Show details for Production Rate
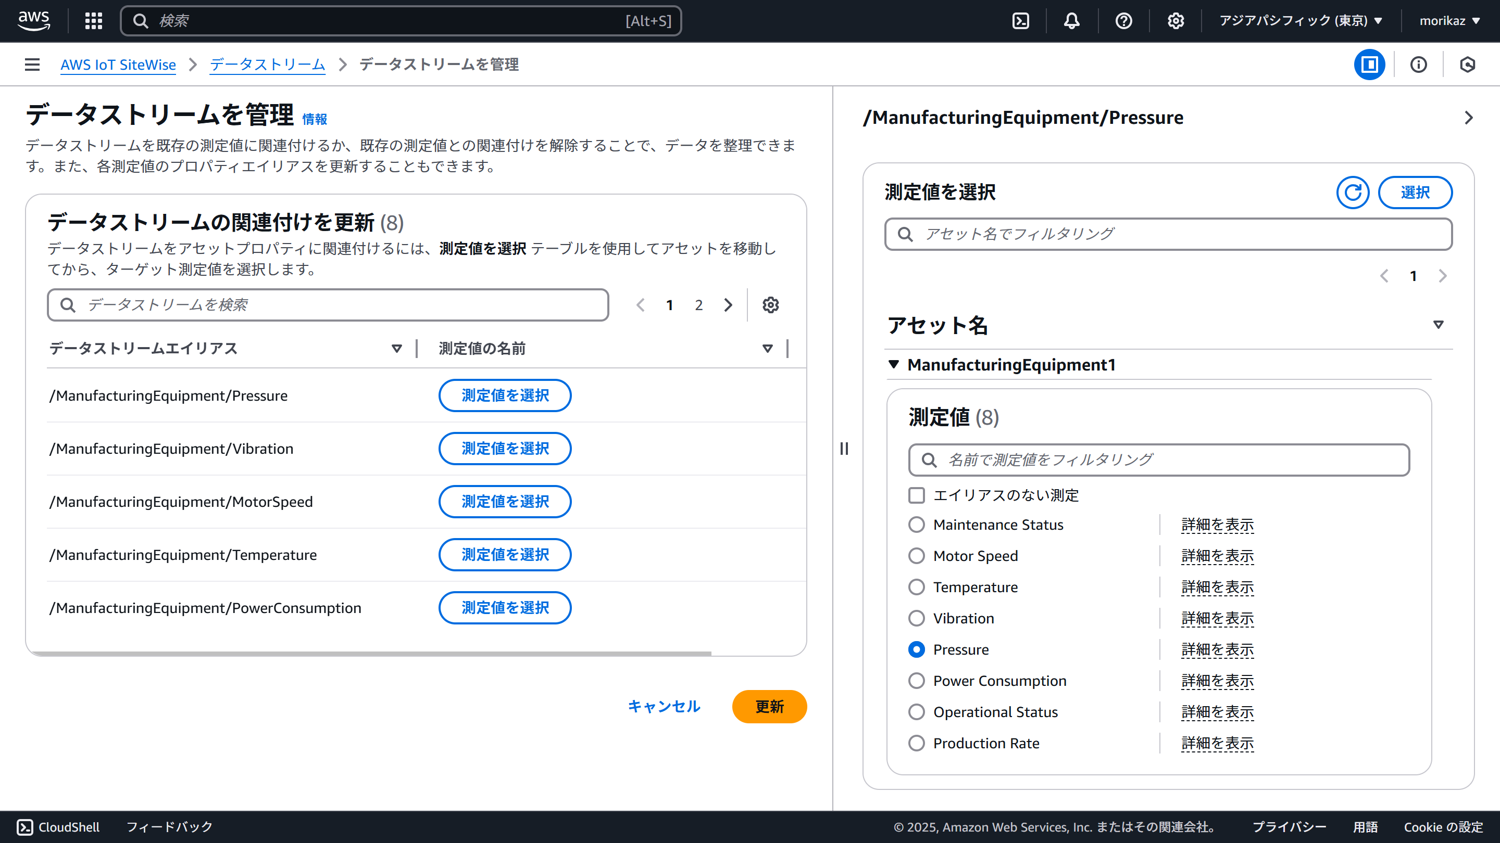1500x843 pixels. pos(1217,743)
